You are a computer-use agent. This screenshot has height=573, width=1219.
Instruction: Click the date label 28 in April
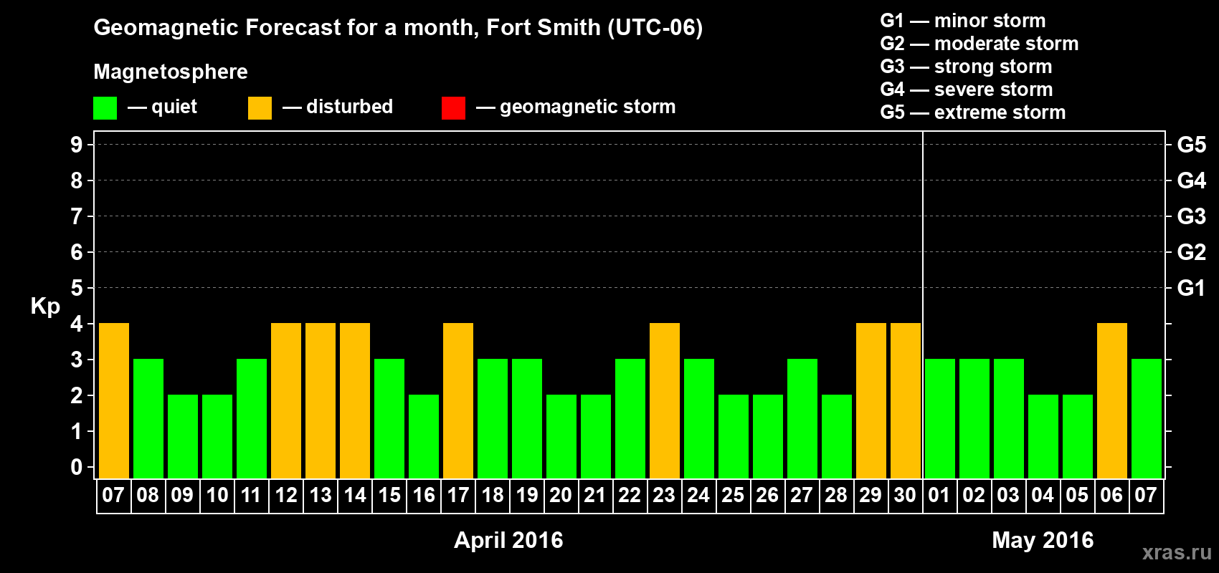coord(837,495)
